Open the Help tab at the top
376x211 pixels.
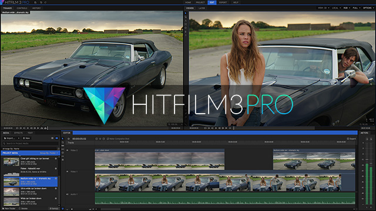pyautogui.click(x=236, y=2)
